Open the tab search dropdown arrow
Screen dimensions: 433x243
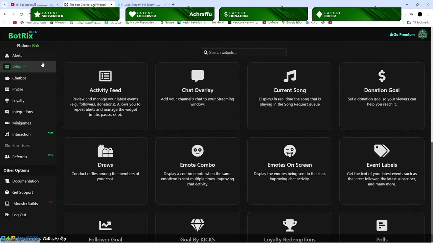click(x=4, y=4)
